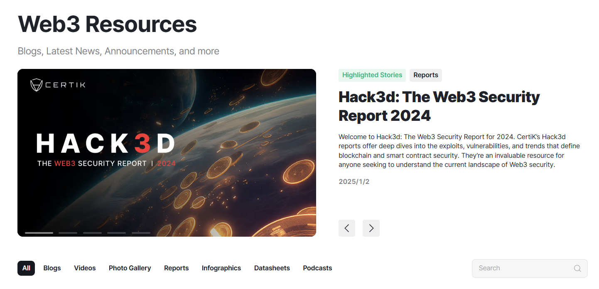Viewport: 599px width, 289px height.
Task: Filter resources by the Reports tab
Action: point(177,268)
